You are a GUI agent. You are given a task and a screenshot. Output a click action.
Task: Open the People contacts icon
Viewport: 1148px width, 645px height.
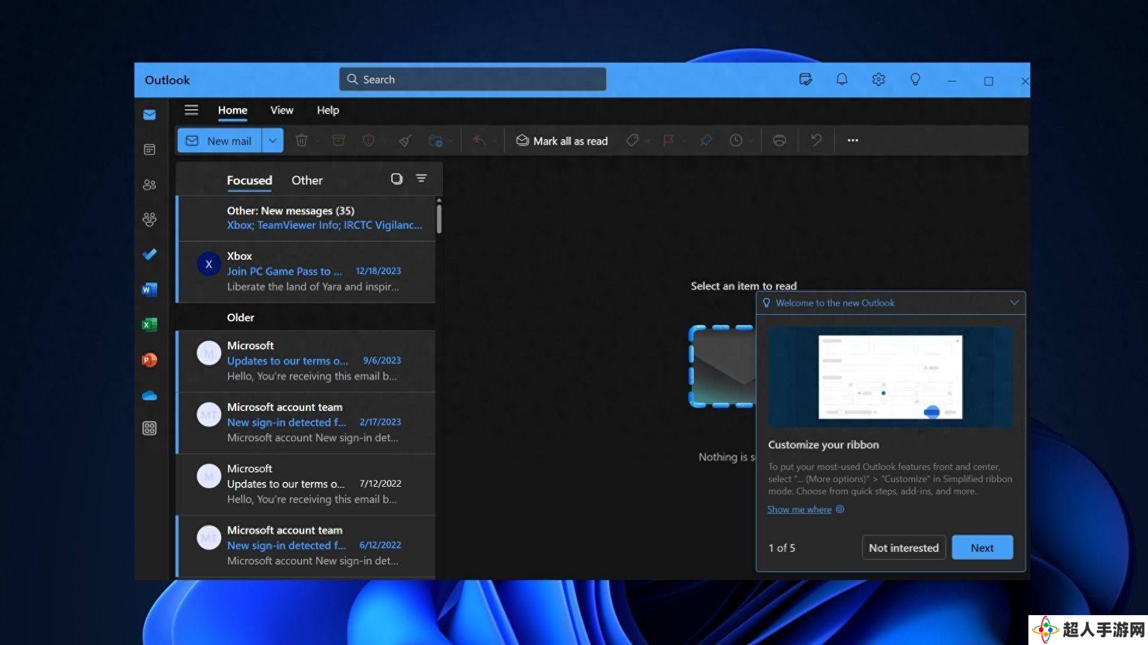coord(149,185)
